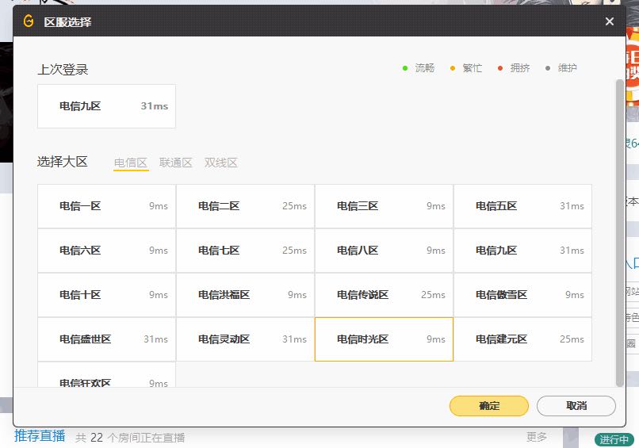Click the orange G logo in title bar

(x=29, y=21)
